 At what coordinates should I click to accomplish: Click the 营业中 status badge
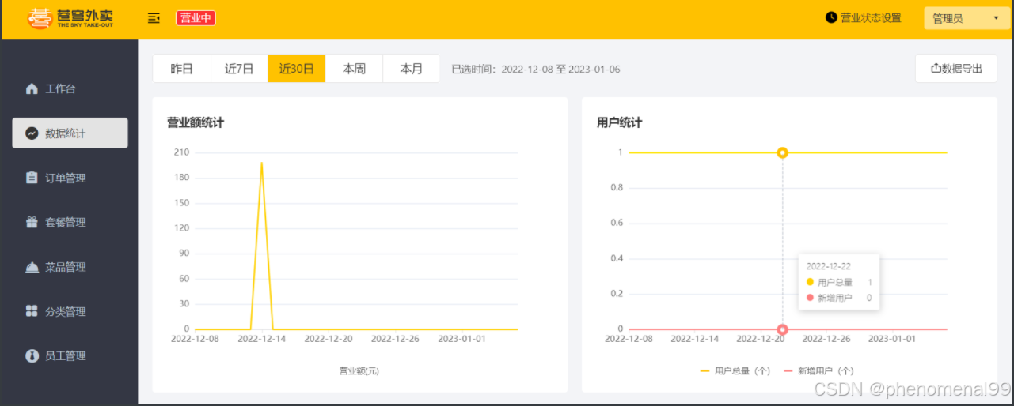[x=196, y=18]
